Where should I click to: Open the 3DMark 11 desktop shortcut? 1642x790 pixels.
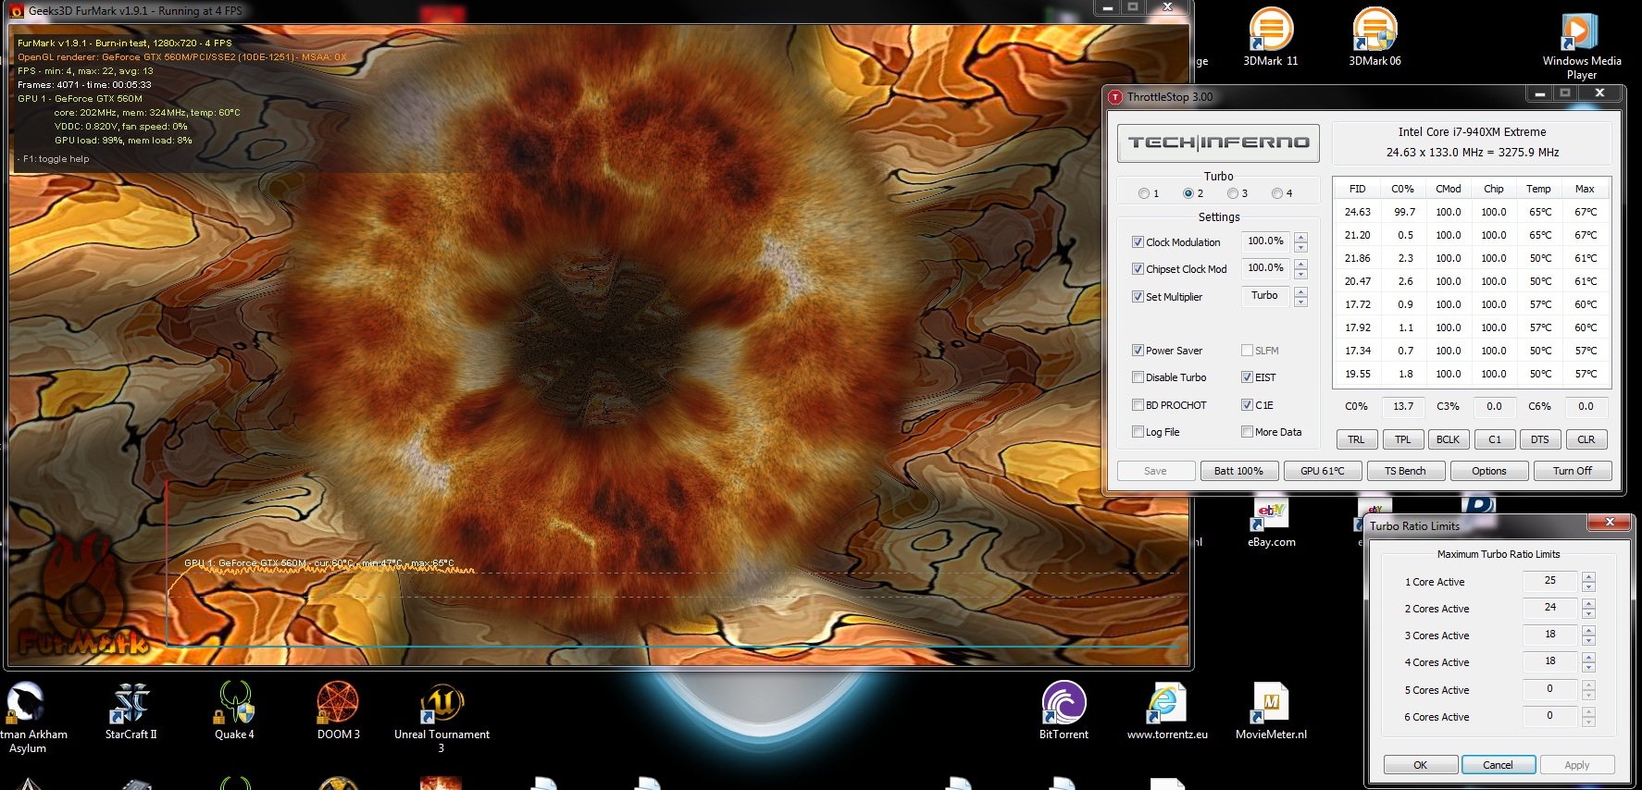[x=1271, y=37]
